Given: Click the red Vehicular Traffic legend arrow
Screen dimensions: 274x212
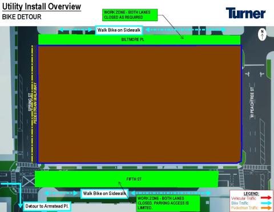Looking at the screenshot, I should click(266, 198).
